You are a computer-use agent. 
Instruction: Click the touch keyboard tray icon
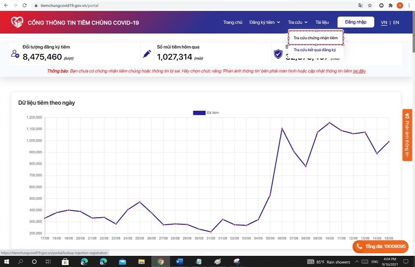[x=365, y=262]
